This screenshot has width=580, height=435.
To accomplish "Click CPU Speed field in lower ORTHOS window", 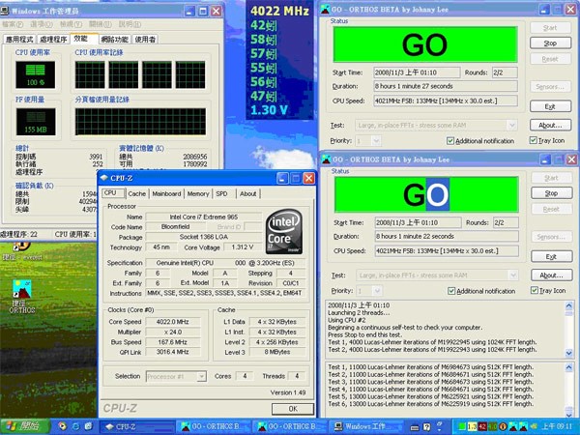I will point(447,251).
